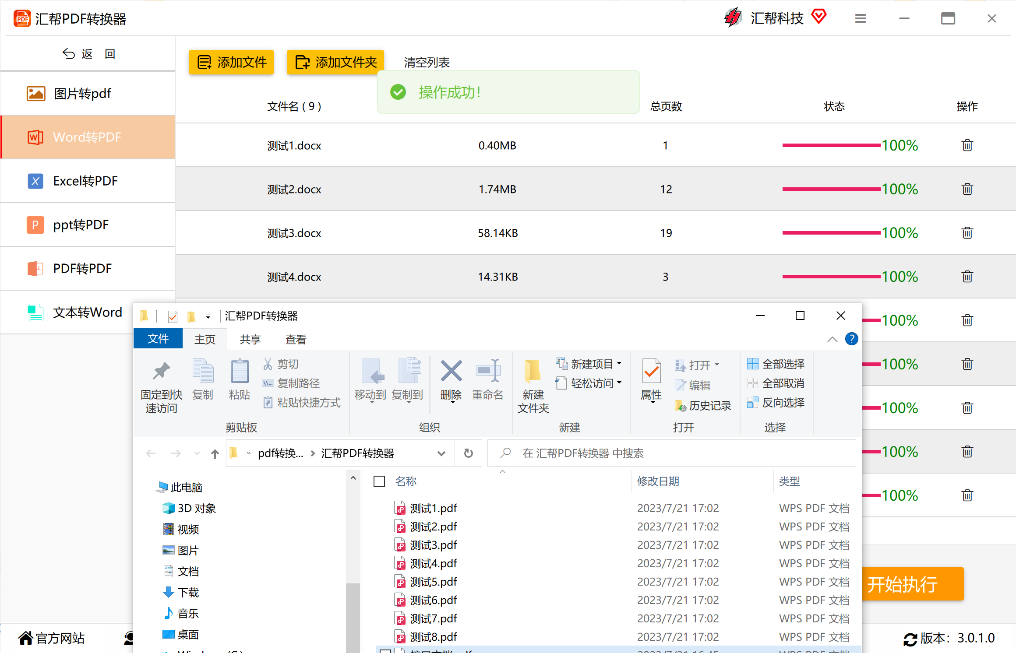1016x653 pixels.
Task: Click the version update refresh icon
Action: coord(910,639)
